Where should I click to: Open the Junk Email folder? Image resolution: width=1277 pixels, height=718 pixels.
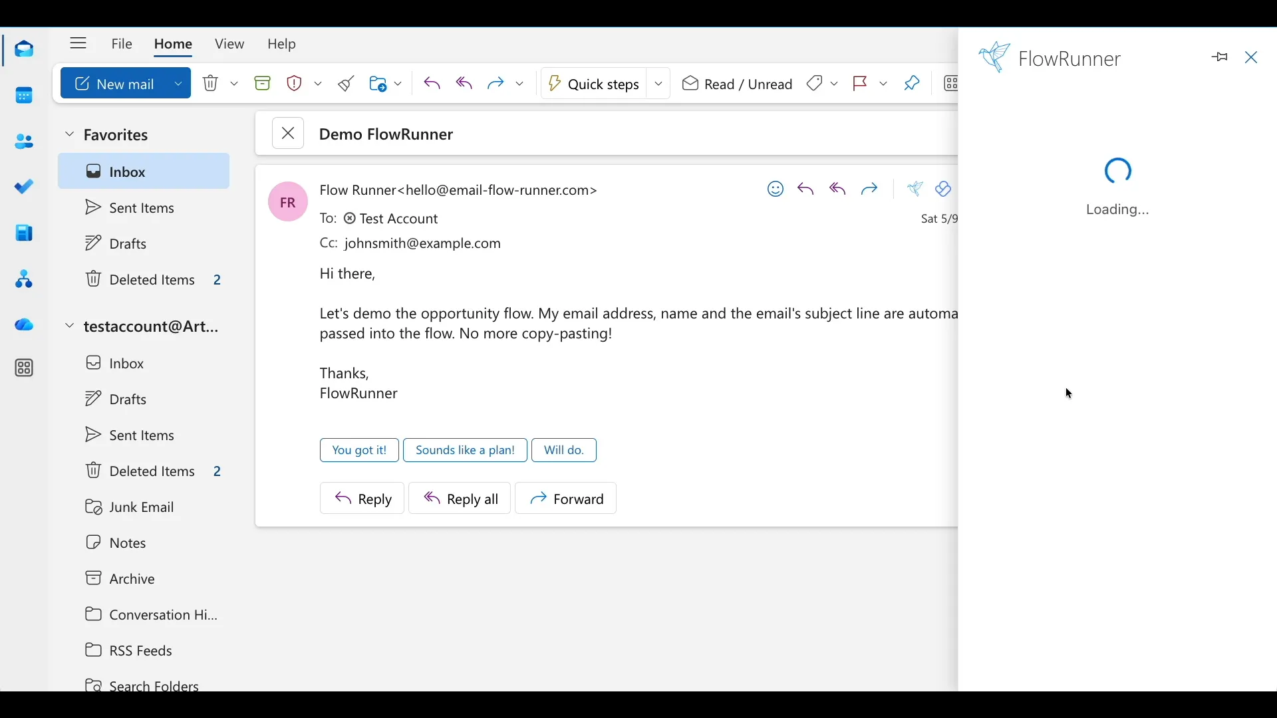click(x=144, y=509)
